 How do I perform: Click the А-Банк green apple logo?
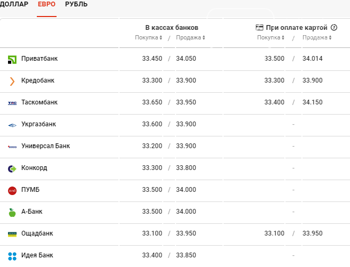click(x=12, y=212)
